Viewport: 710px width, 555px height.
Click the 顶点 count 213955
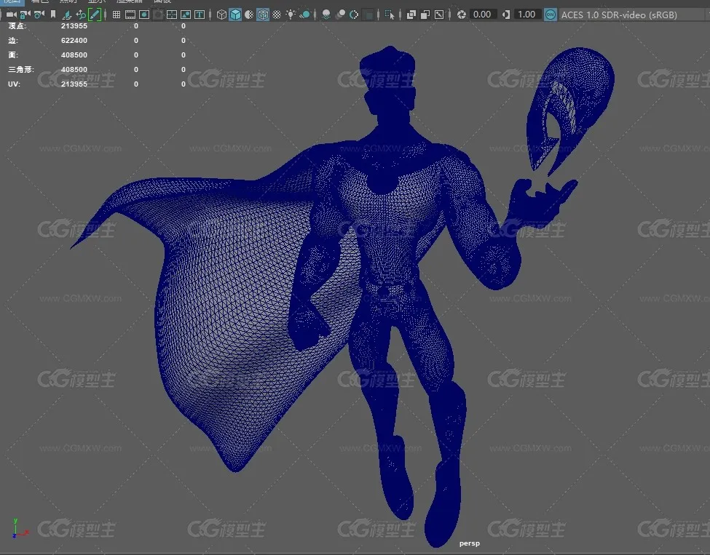click(x=74, y=25)
